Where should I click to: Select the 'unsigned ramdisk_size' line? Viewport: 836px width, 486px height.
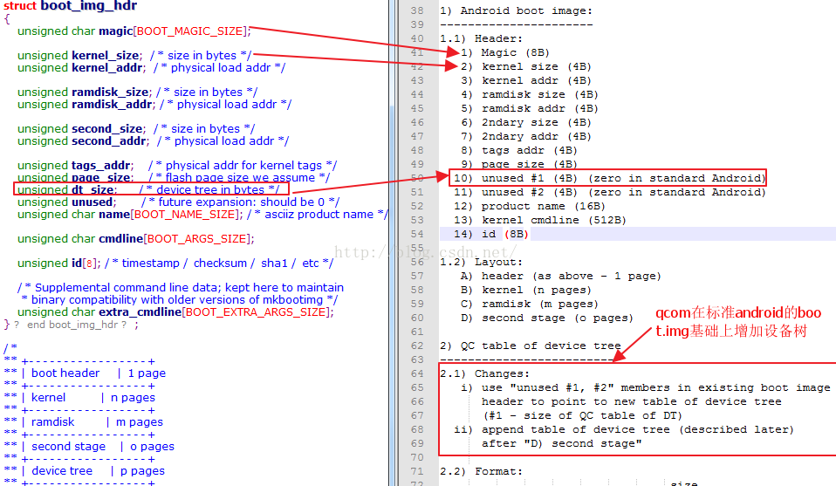138,92
